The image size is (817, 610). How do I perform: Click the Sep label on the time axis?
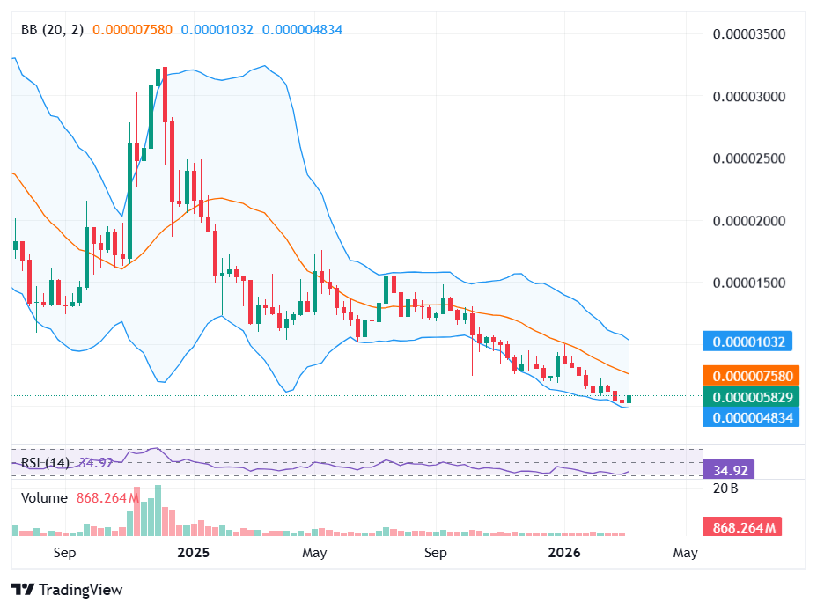coord(64,553)
